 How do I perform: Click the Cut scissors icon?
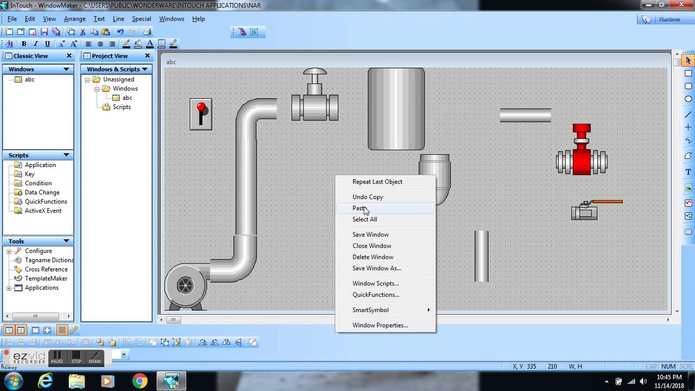[83, 32]
